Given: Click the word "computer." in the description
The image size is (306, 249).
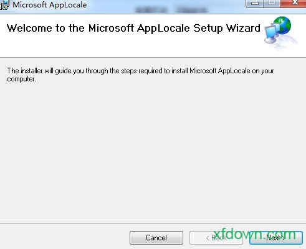Looking at the screenshot, I should 21,79.
